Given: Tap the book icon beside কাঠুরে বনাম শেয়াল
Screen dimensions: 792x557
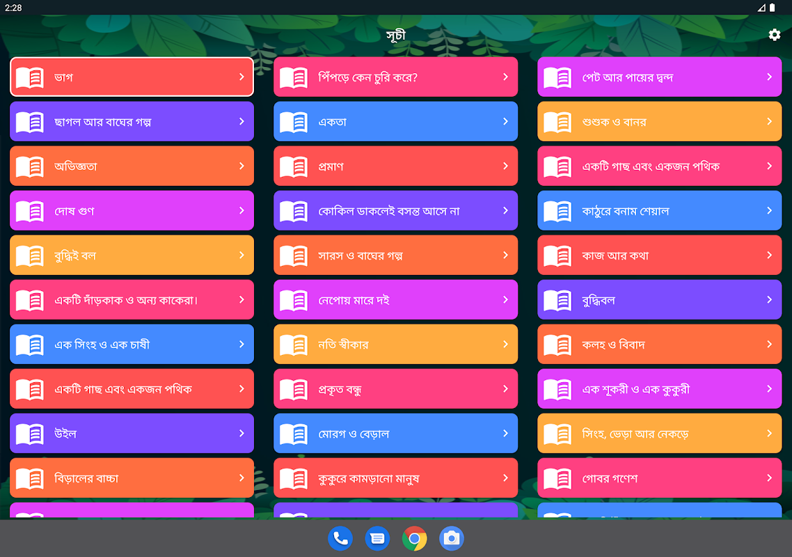Looking at the screenshot, I should [557, 211].
